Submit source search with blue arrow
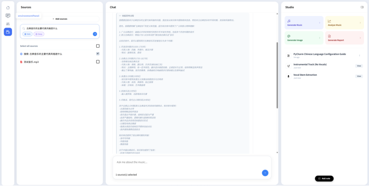The width and height of the screenshot is (369, 186). (x=95, y=34)
